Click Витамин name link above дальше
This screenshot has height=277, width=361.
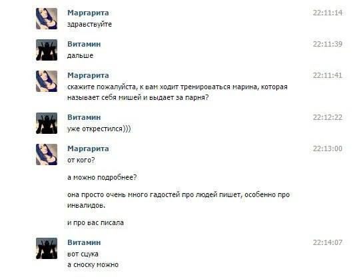(84, 44)
